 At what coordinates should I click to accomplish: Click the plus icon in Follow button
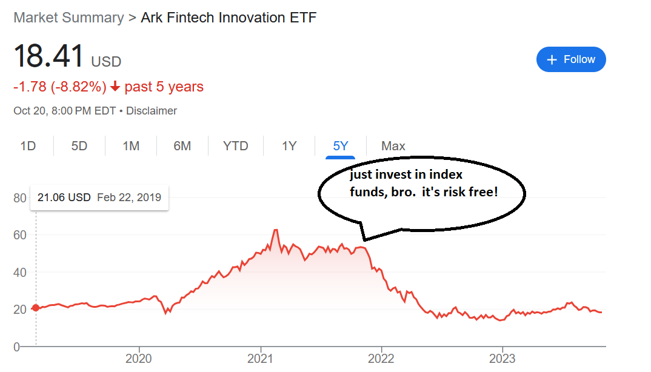point(552,60)
